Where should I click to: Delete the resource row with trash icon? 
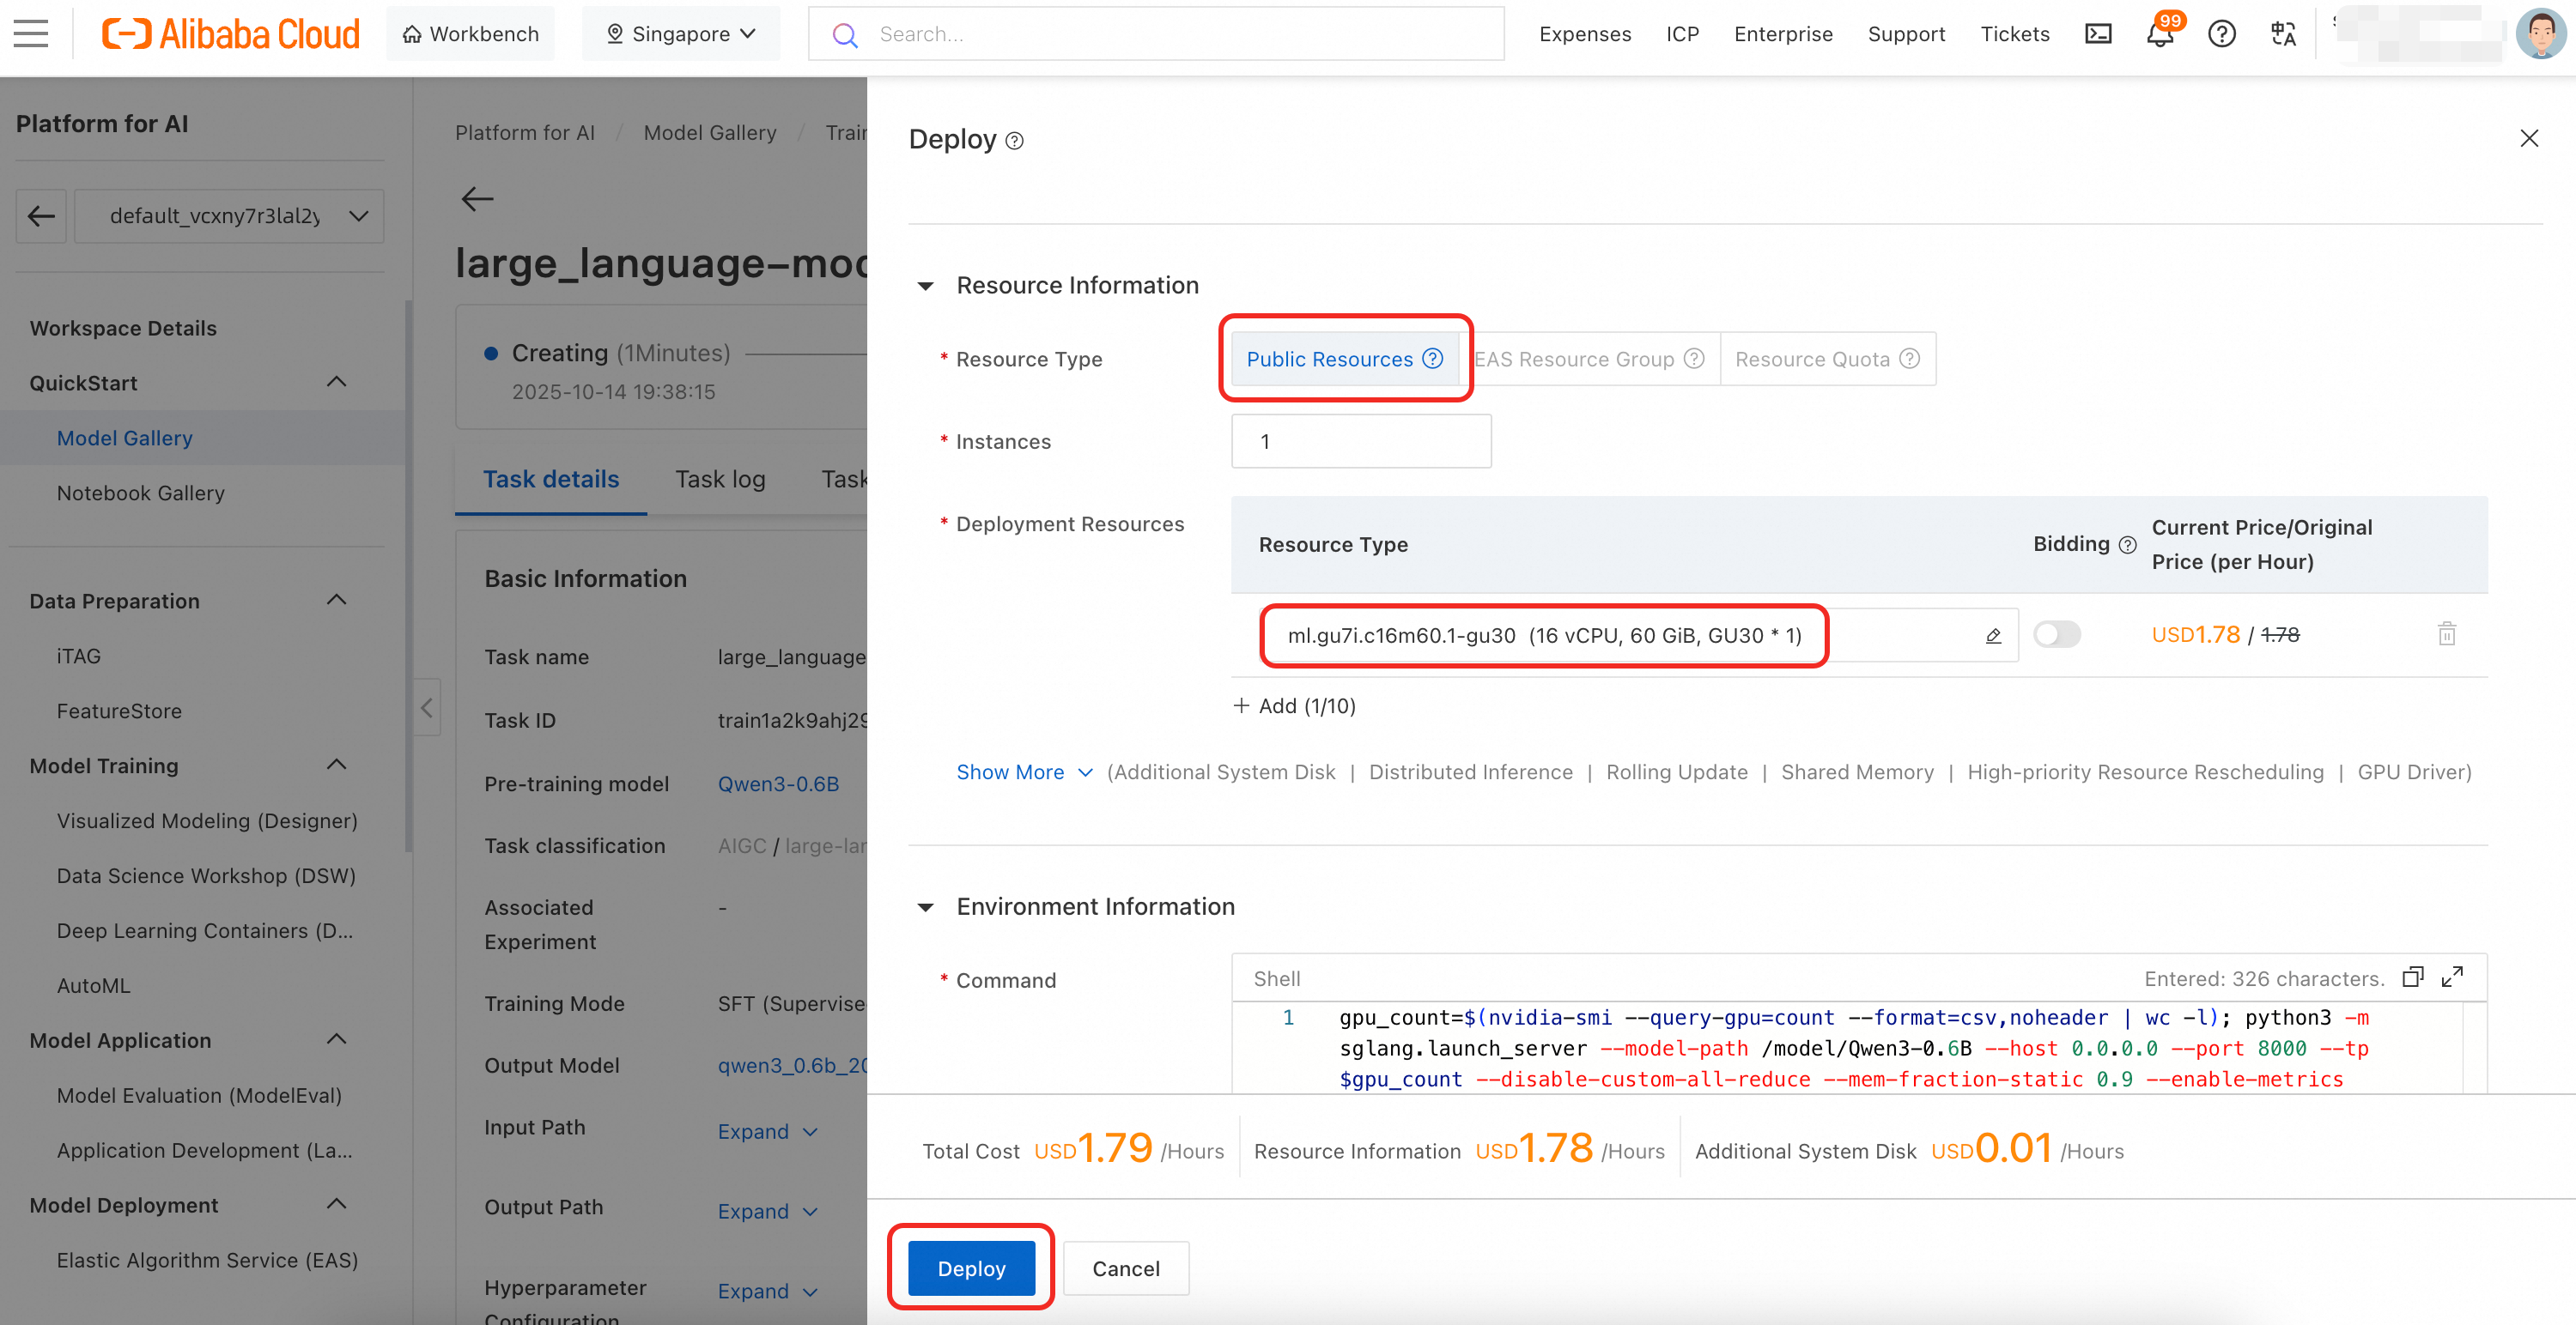[x=2446, y=634]
